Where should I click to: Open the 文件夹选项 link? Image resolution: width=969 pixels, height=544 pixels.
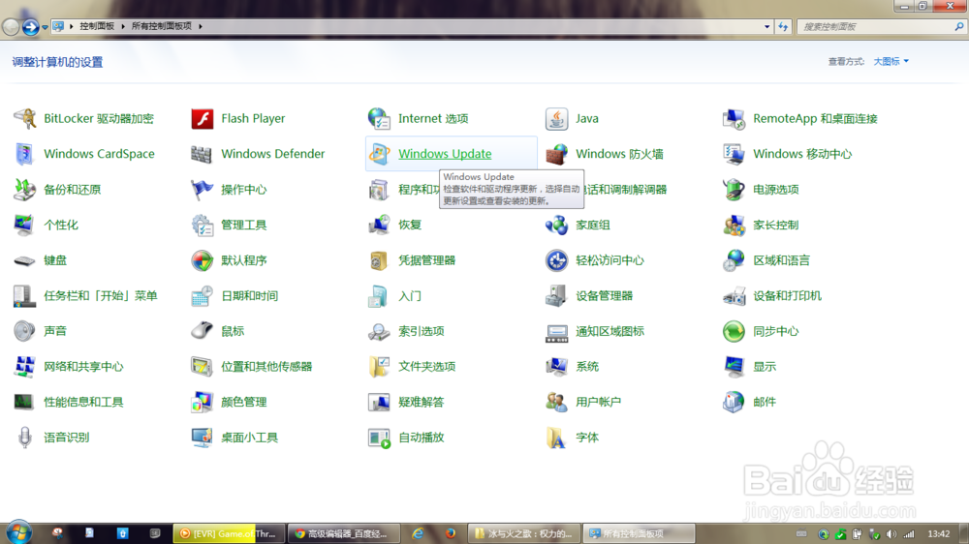[x=426, y=367]
